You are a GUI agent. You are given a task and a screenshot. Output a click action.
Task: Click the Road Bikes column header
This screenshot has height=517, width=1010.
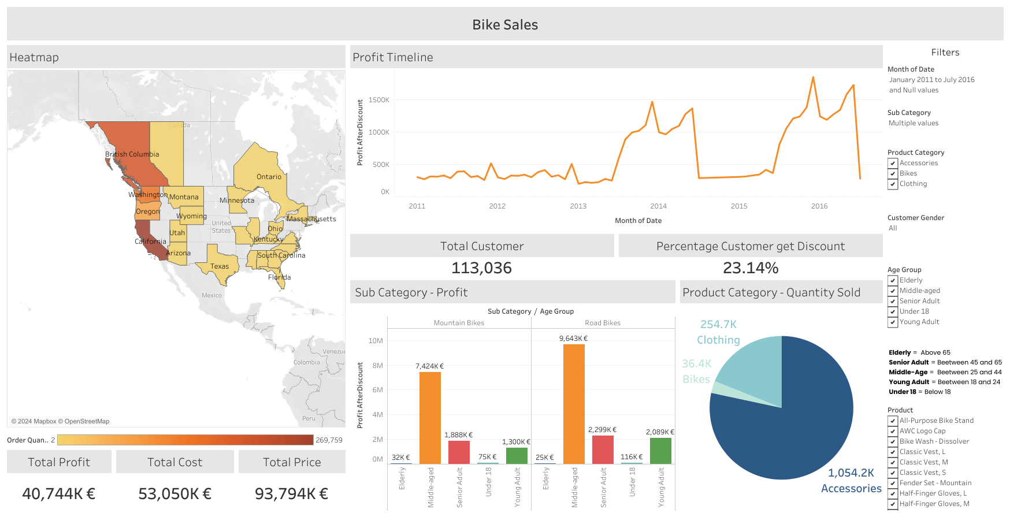(603, 323)
